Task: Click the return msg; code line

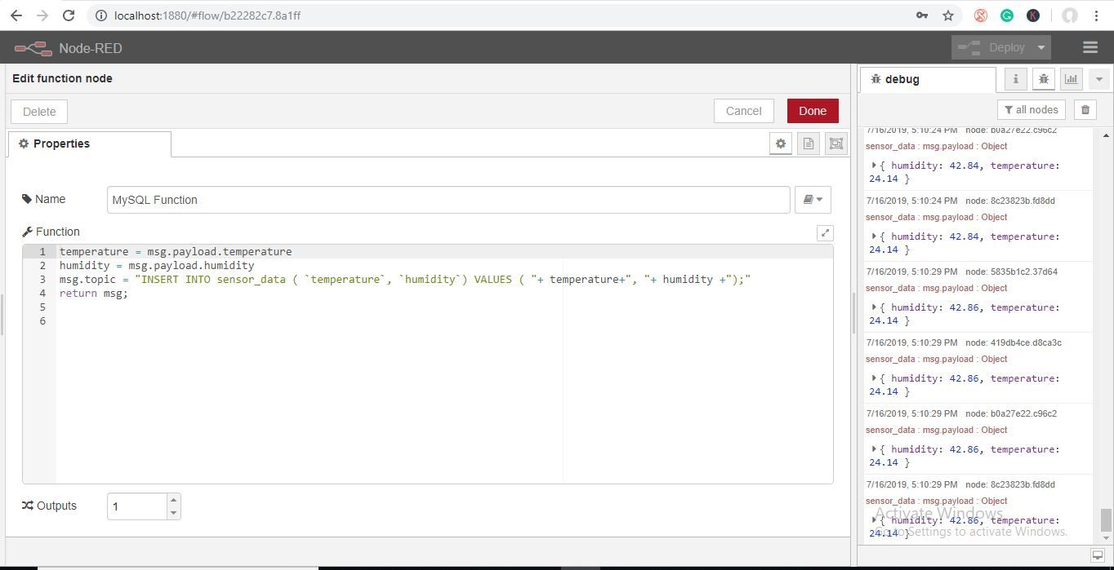Action: pyautogui.click(x=94, y=293)
